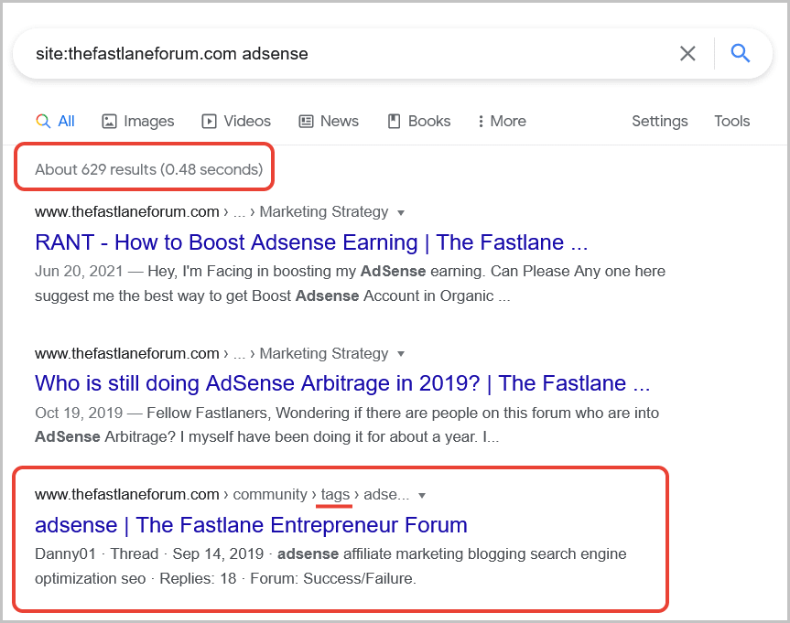Viewport: 790px width, 623px height.
Task: Click the 'Oct 19, 2019' snippet text
Action: click(x=79, y=413)
